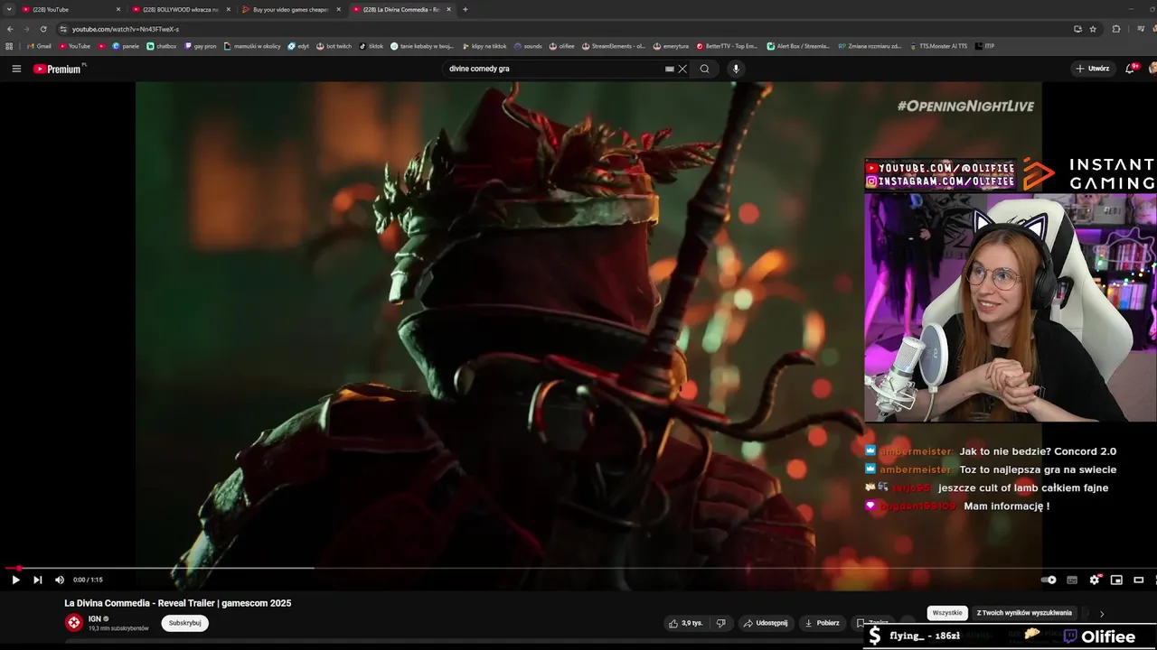Click the youtube.com address bar

tap(560, 29)
